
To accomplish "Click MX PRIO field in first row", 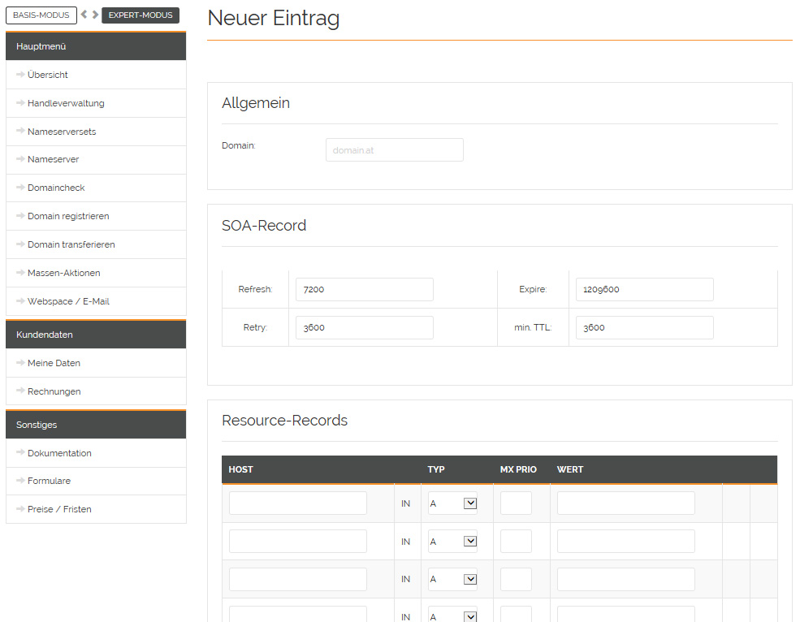I will coord(516,503).
